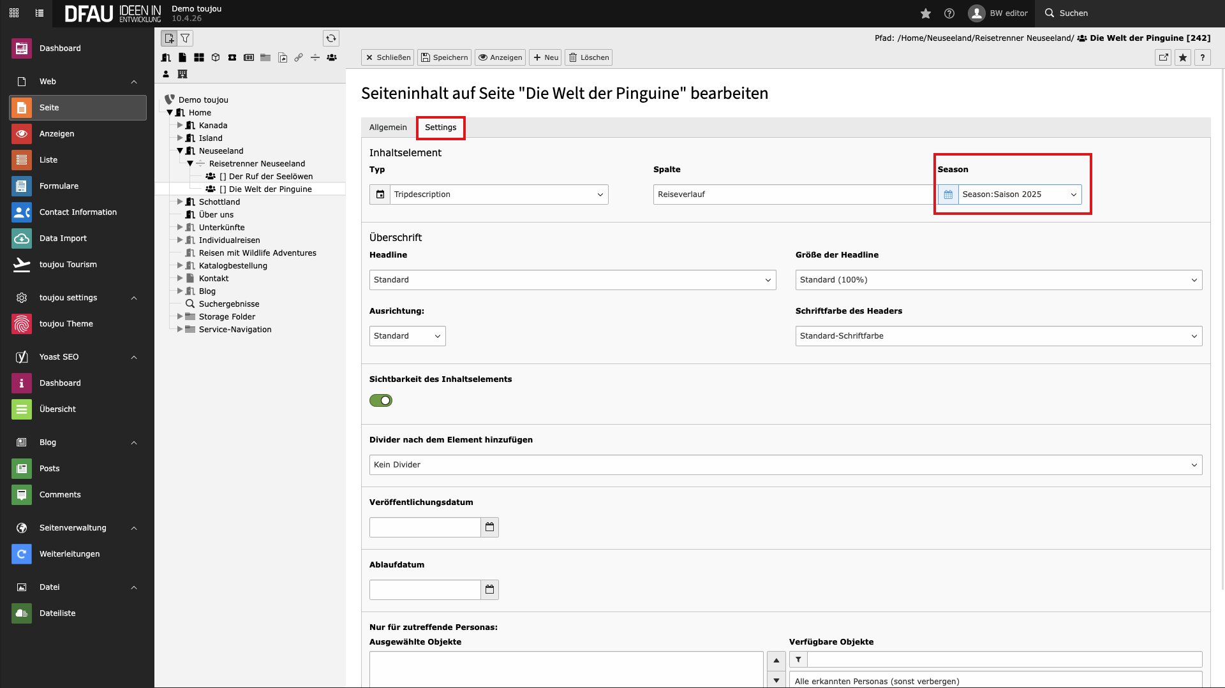1225x688 pixels.
Task: Select Suchergebnisse page in tree
Action: (229, 304)
